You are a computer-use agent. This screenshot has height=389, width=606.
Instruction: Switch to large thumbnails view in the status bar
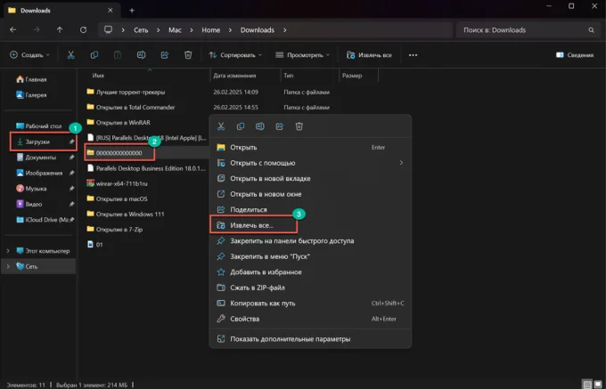click(x=598, y=385)
